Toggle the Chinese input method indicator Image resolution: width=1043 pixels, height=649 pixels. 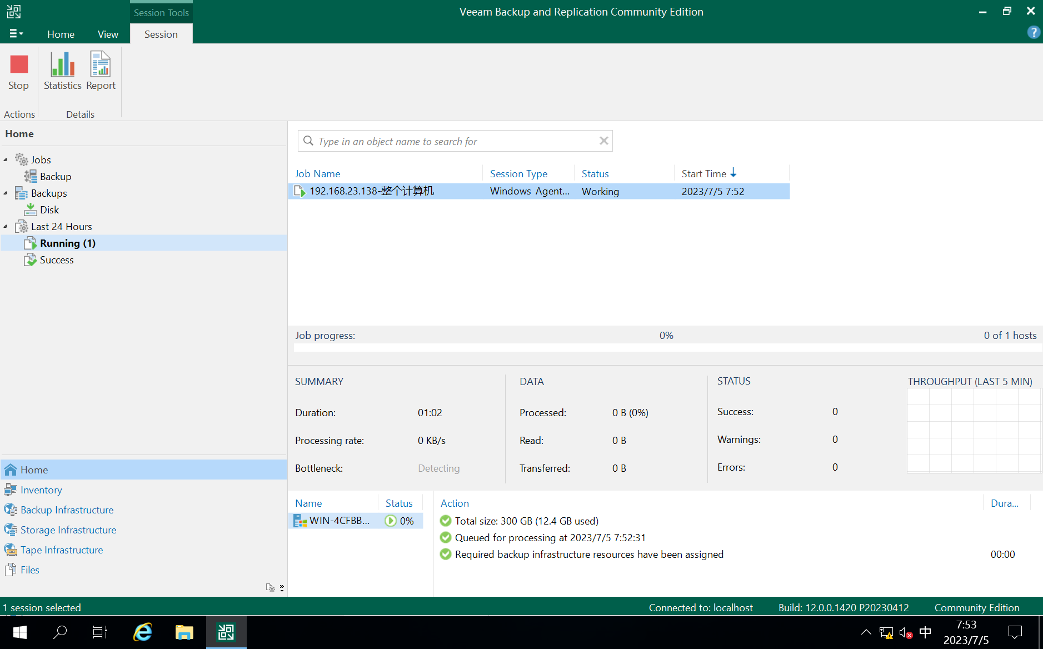pos(925,632)
